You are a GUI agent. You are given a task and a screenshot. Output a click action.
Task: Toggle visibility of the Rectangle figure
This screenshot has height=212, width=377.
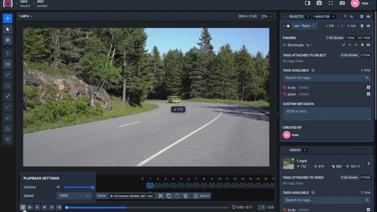(x=368, y=45)
